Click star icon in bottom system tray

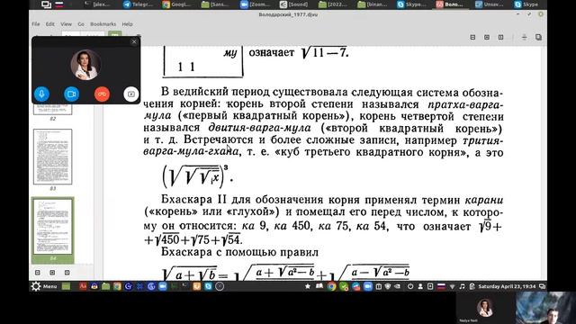pos(308,286)
